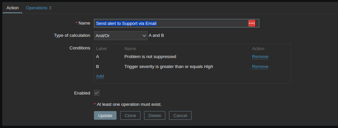Click 'Trigger severity is greater than or equals High' text
Screen dimensions: 338x128
pyautogui.click(x=169, y=67)
